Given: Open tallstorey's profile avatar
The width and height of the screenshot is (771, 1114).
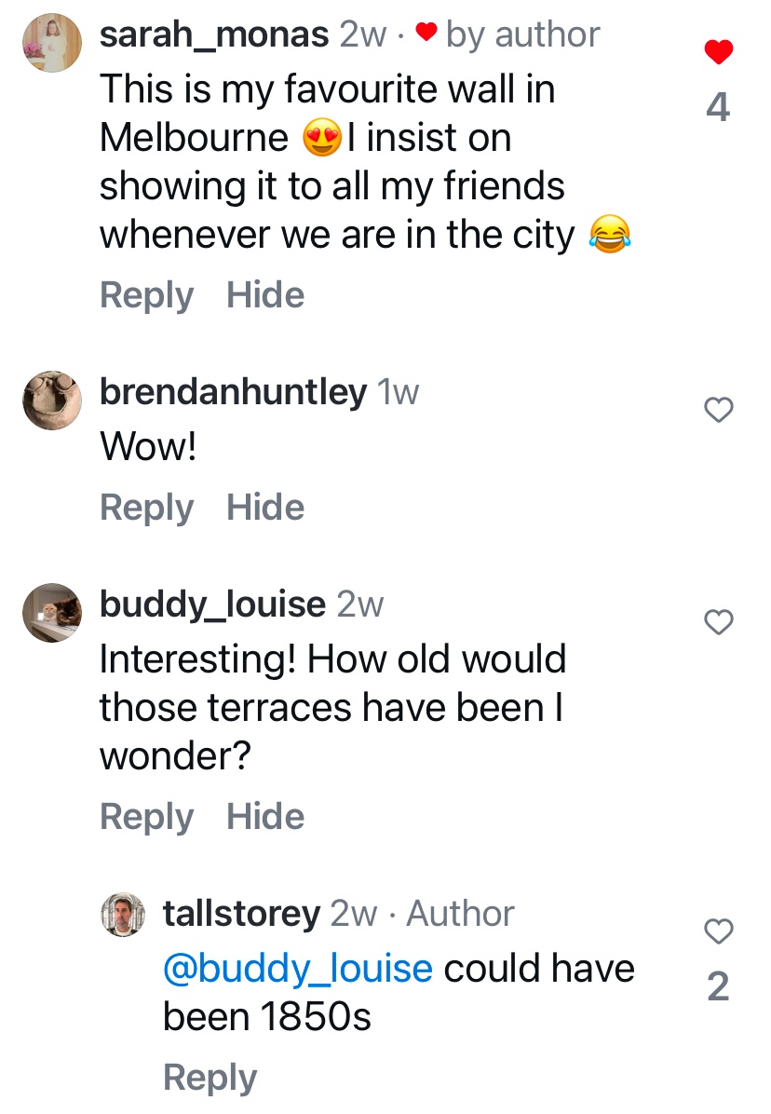Looking at the screenshot, I should tap(124, 915).
